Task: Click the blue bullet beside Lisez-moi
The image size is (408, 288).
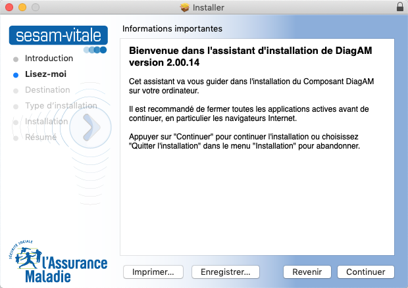Action: tap(16, 75)
